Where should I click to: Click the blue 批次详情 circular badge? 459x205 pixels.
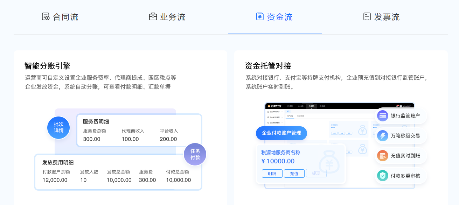pos(58,128)
